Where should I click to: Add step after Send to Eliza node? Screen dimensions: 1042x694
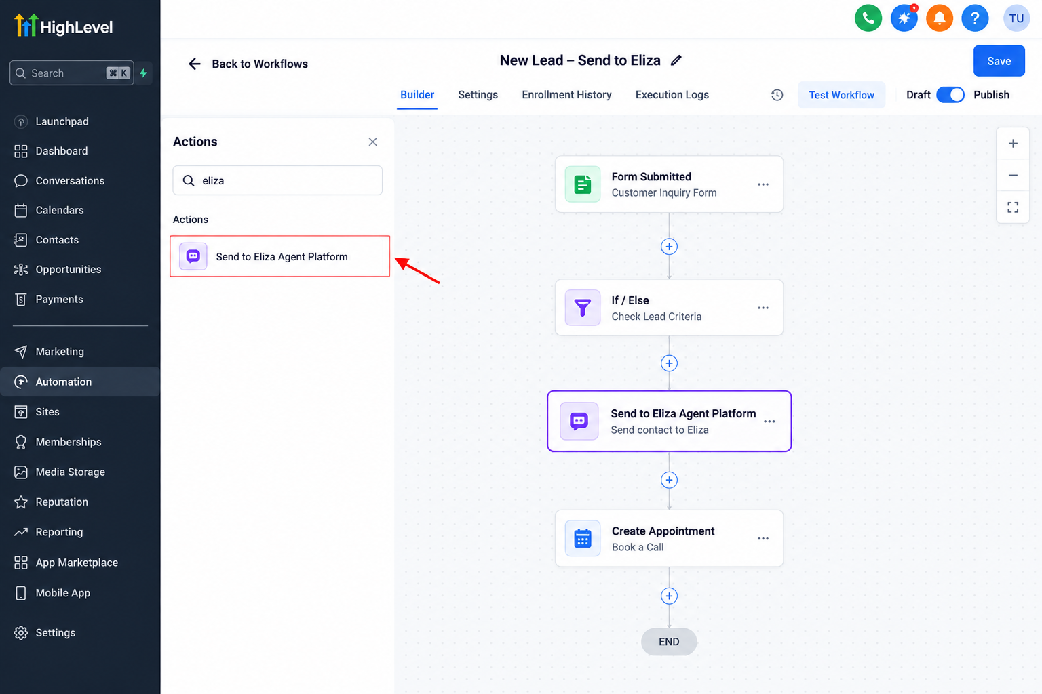[669, 480]
